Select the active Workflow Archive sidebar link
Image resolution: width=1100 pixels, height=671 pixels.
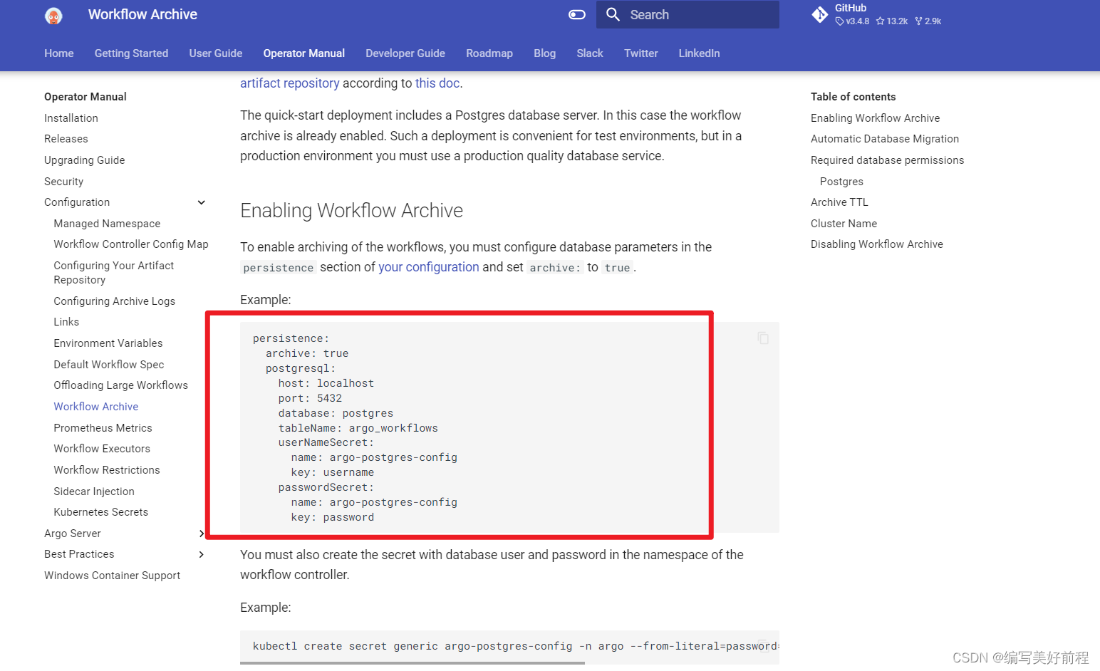click(96, 407)
